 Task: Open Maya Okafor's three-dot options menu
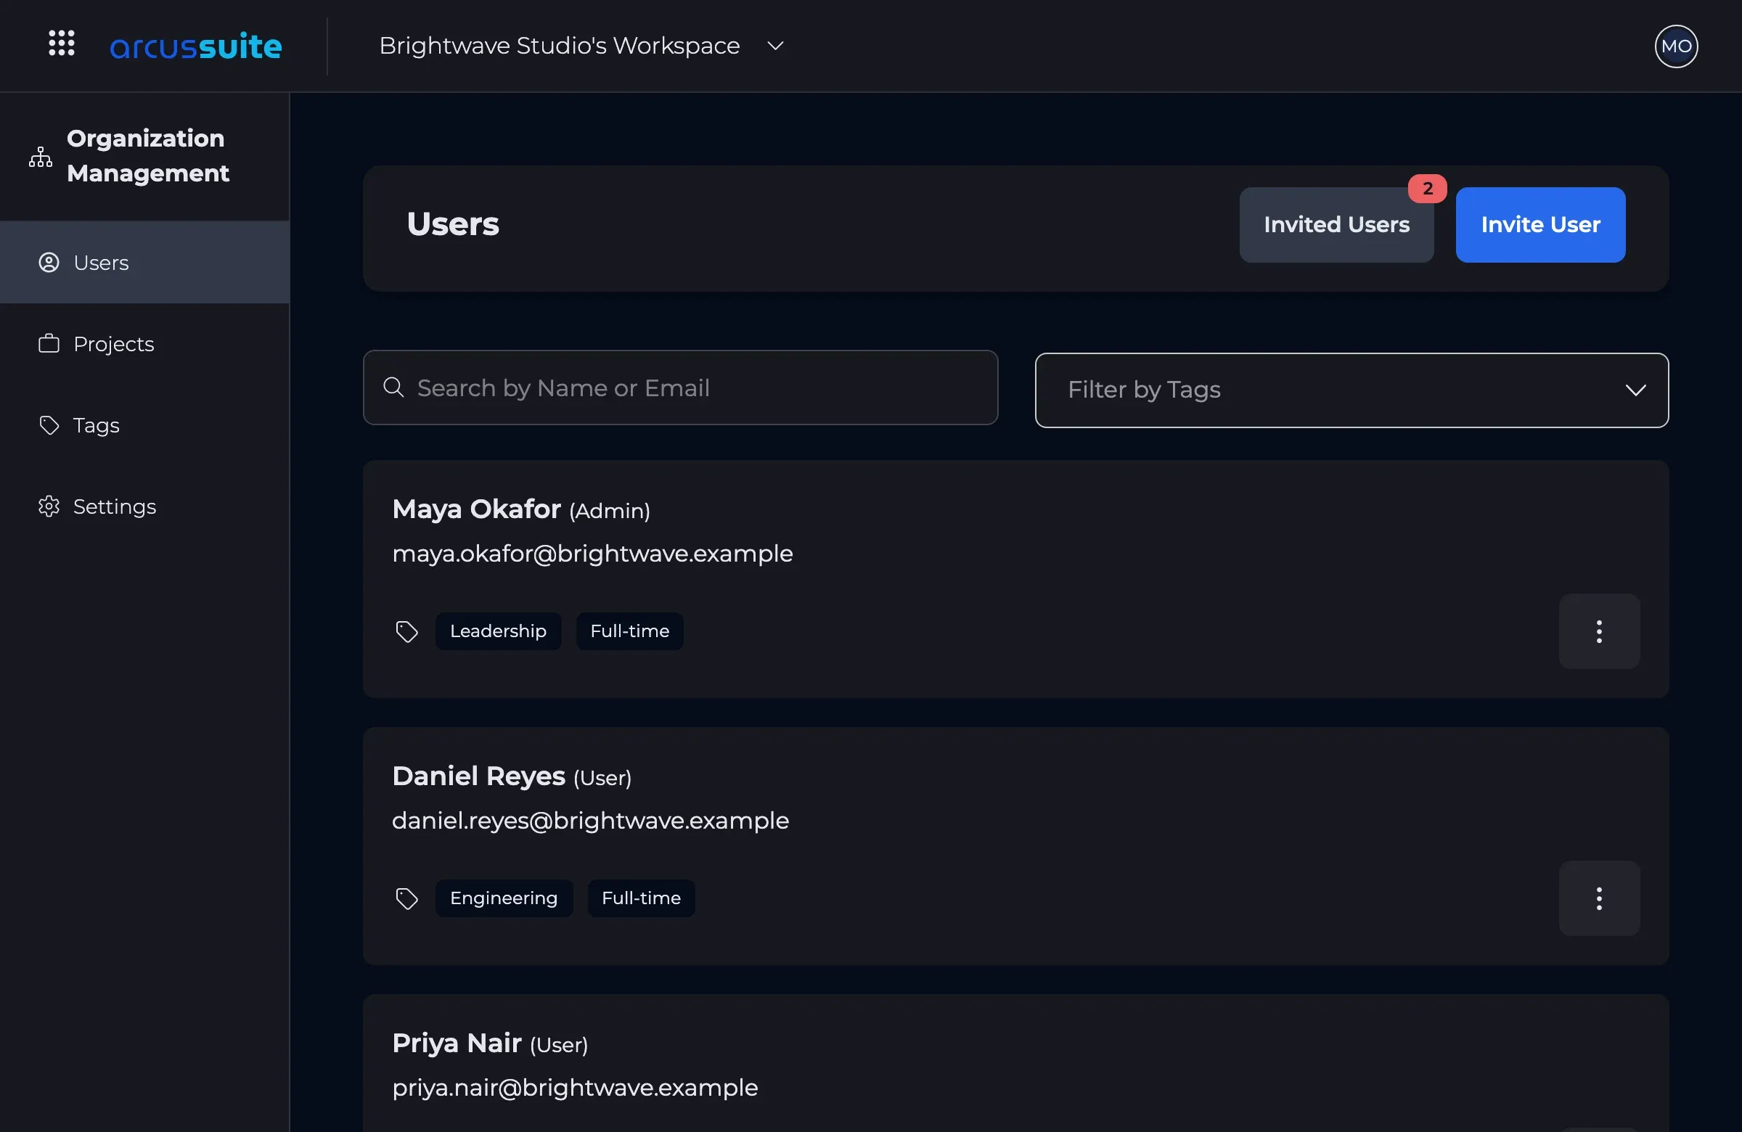point(1599,631)
